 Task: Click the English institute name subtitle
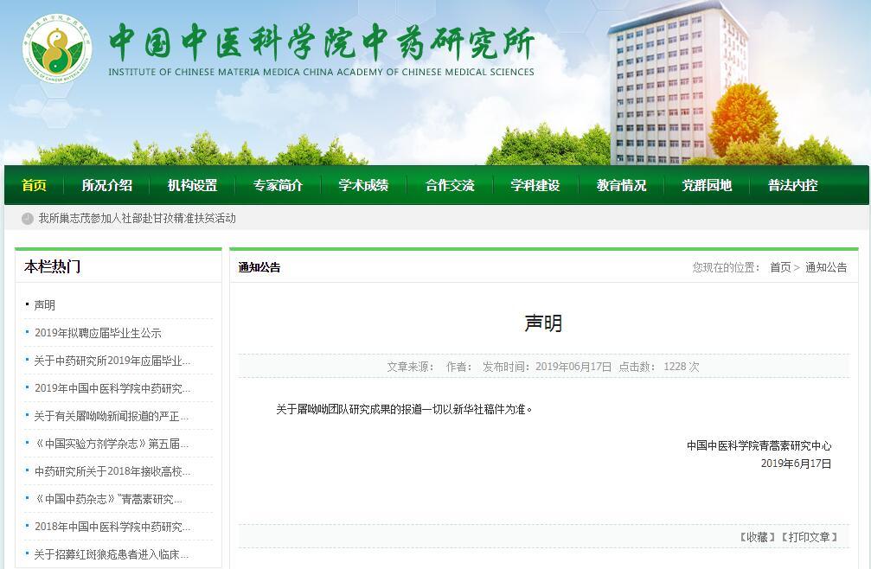tap(321, 72)
